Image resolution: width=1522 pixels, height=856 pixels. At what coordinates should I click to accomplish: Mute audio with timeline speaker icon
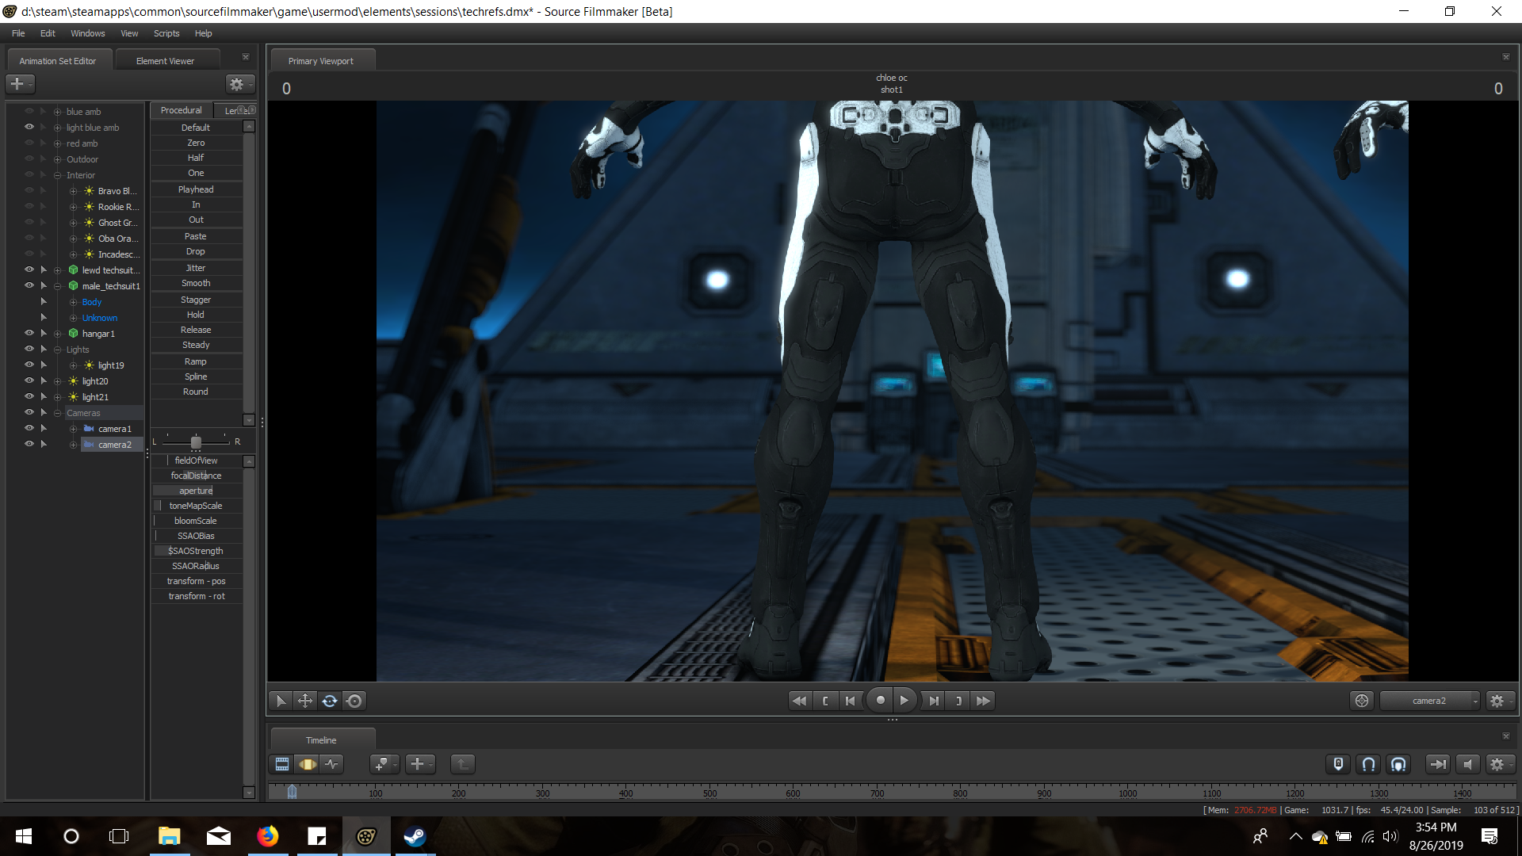pyautogui.click(x=1468, y=764)
